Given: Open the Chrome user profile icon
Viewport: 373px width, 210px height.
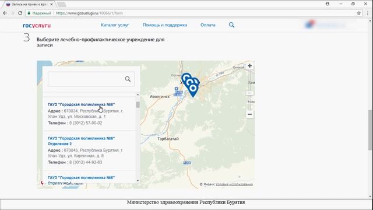Looking at the screenshot, I should click(328, 4).
